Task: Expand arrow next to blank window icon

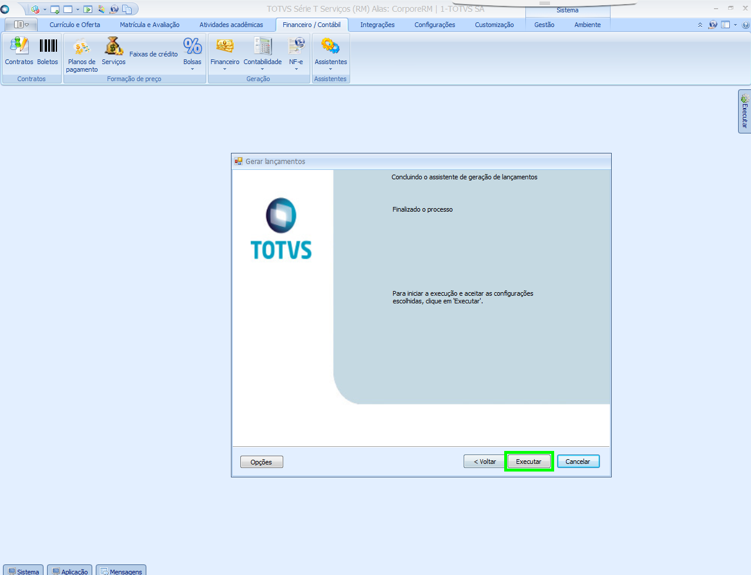Action: pyautogui.click(x=78, y=9)
